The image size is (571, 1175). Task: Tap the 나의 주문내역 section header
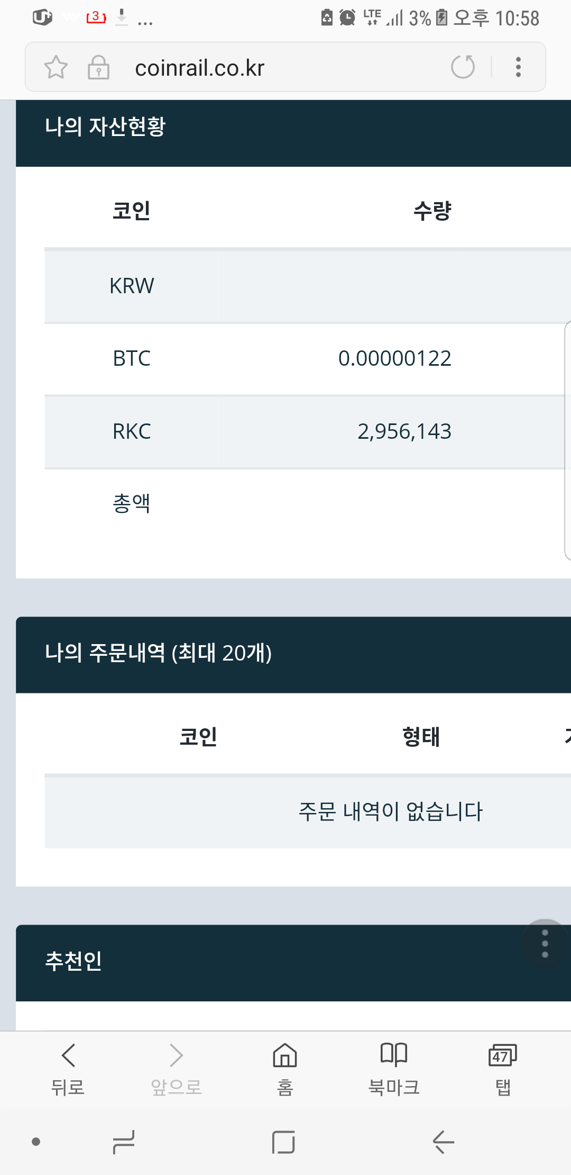(x=159, y=654)
